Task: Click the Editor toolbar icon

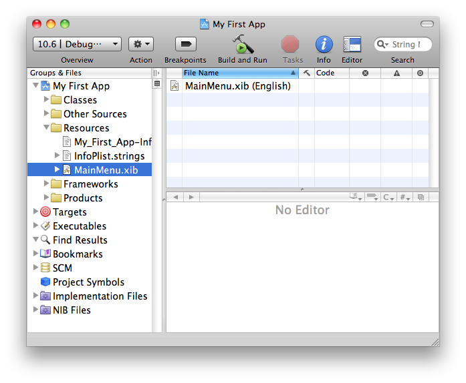Action: coord(352,45)
